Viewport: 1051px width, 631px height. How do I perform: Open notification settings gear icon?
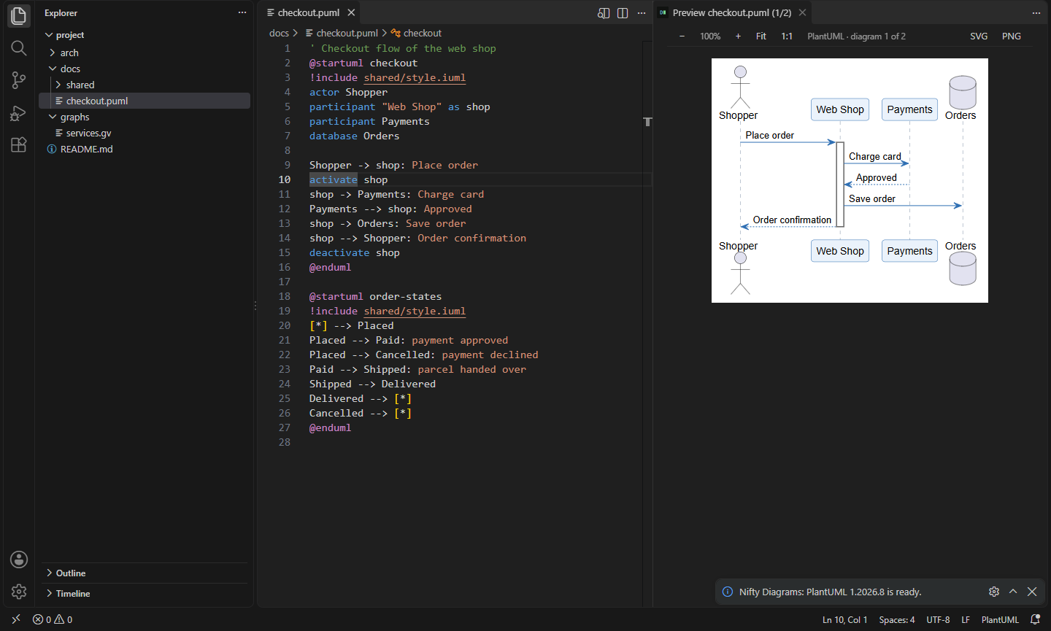tap(994, 592)
